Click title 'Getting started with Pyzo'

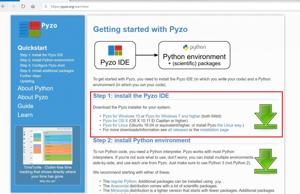(x=140, y=29)
